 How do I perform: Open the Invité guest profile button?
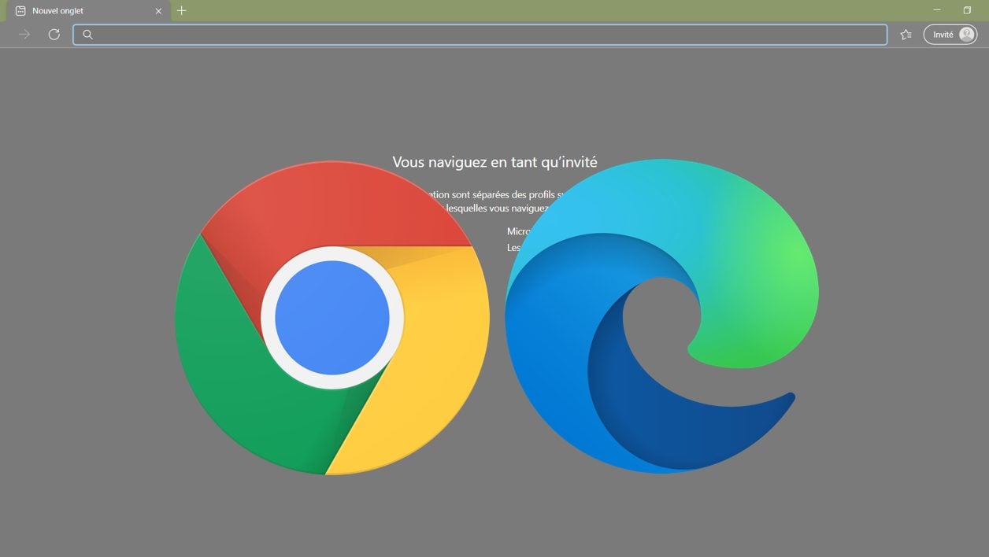(x=950, y=35)
